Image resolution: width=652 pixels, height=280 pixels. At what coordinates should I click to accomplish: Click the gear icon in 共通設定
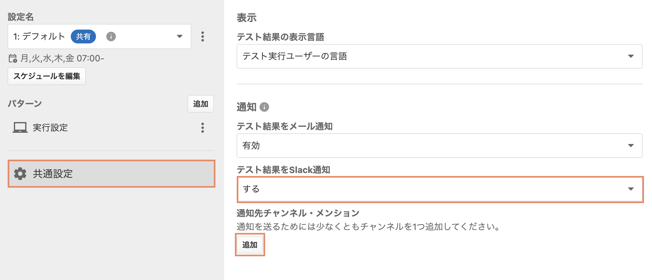point(20,174)
